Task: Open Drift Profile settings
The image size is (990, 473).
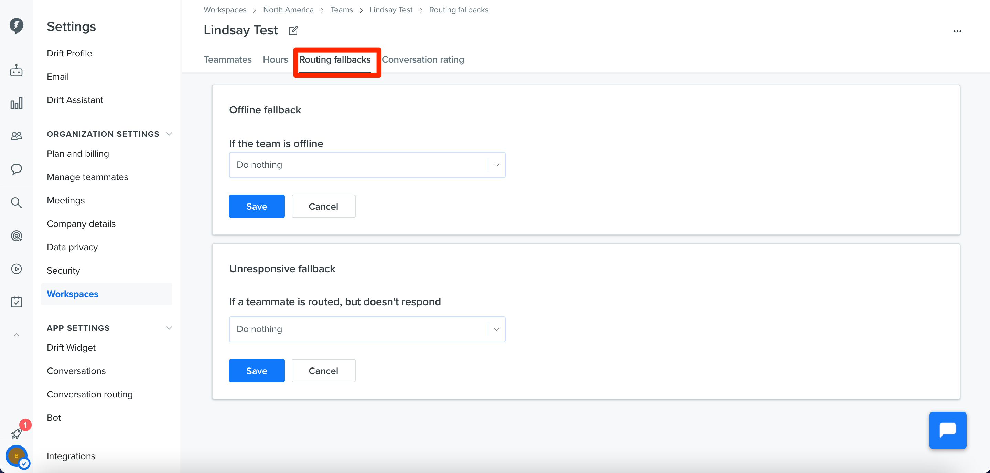Action: coord(69,53)
